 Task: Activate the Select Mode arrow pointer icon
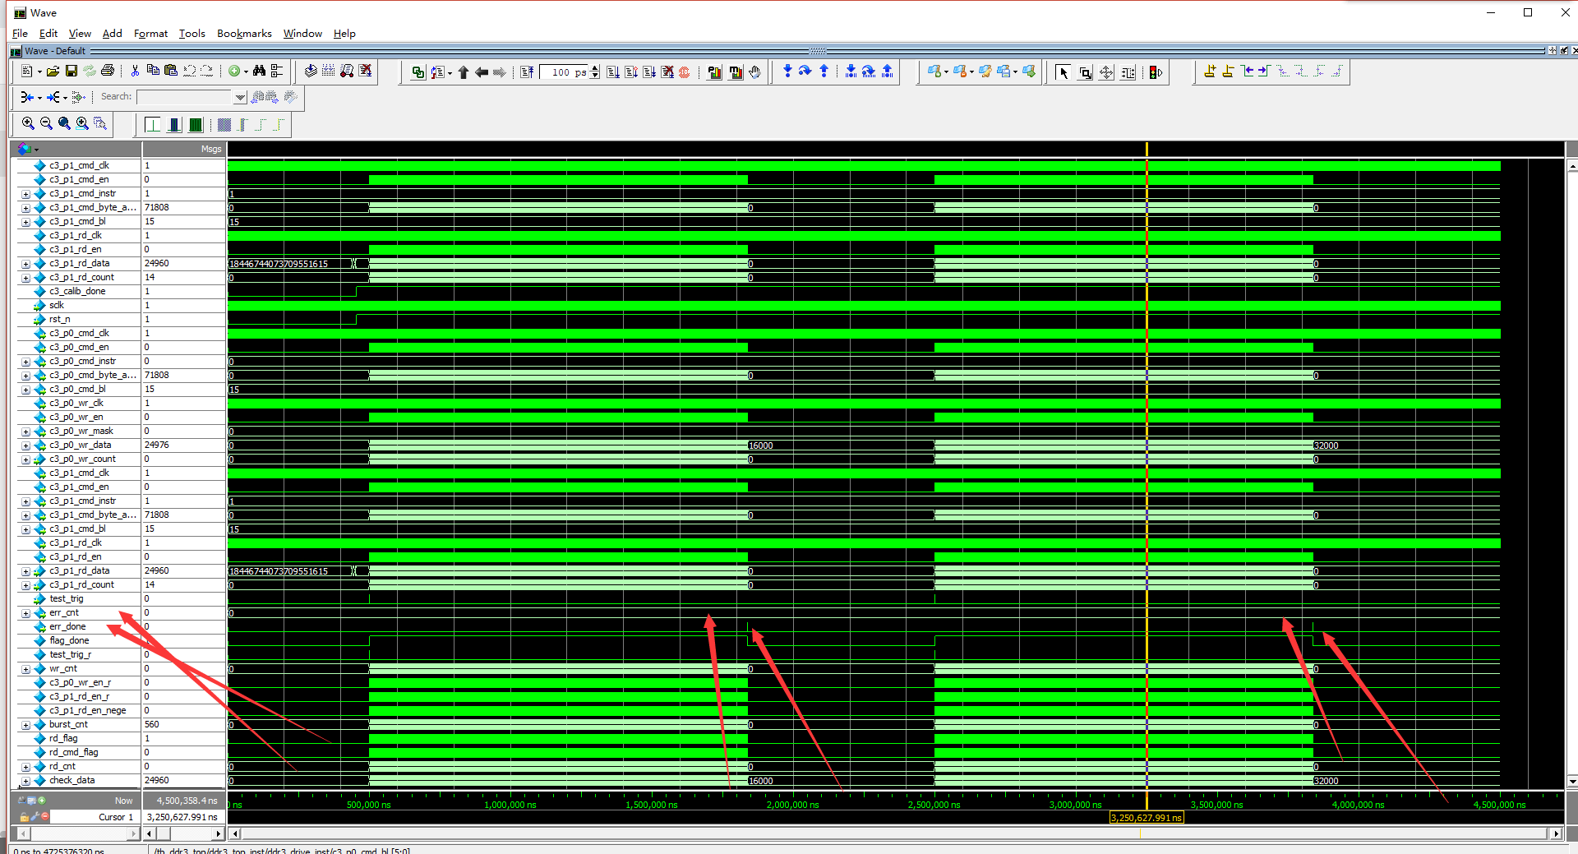(x=1063, y=72)
